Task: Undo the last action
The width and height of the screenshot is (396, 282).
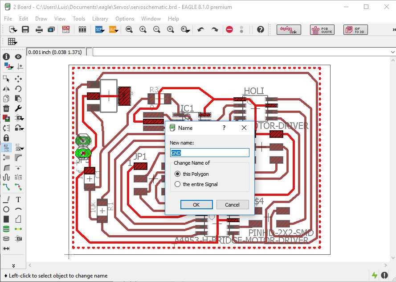Action: coord(201,29)
